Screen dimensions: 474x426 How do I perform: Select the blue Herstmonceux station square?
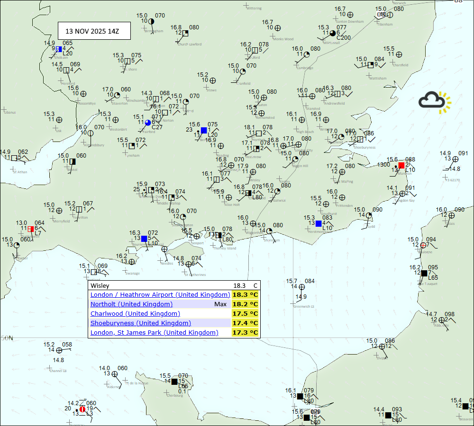point(319,223)
